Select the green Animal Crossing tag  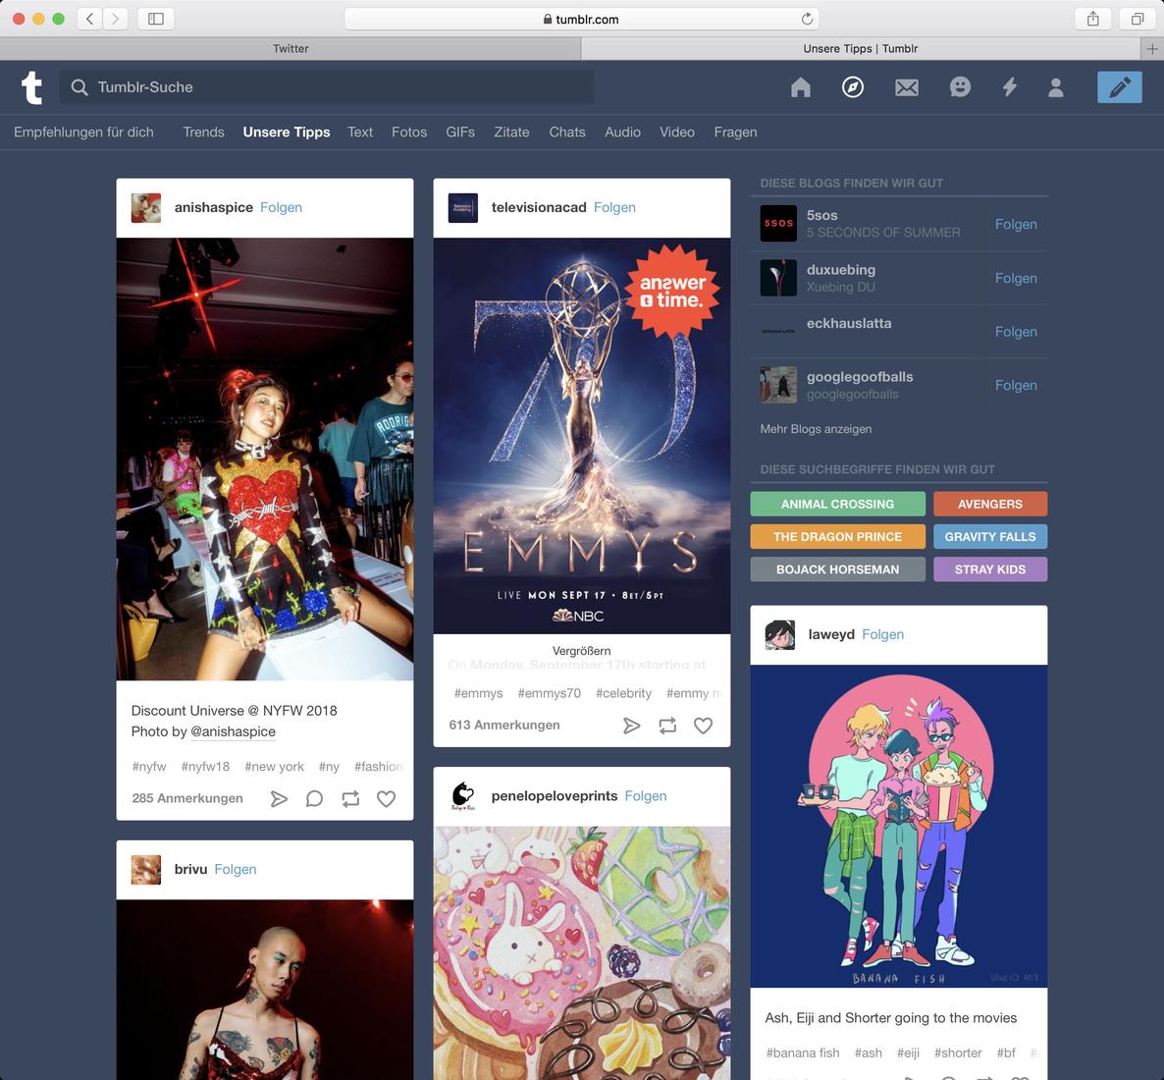coord(837,505)
